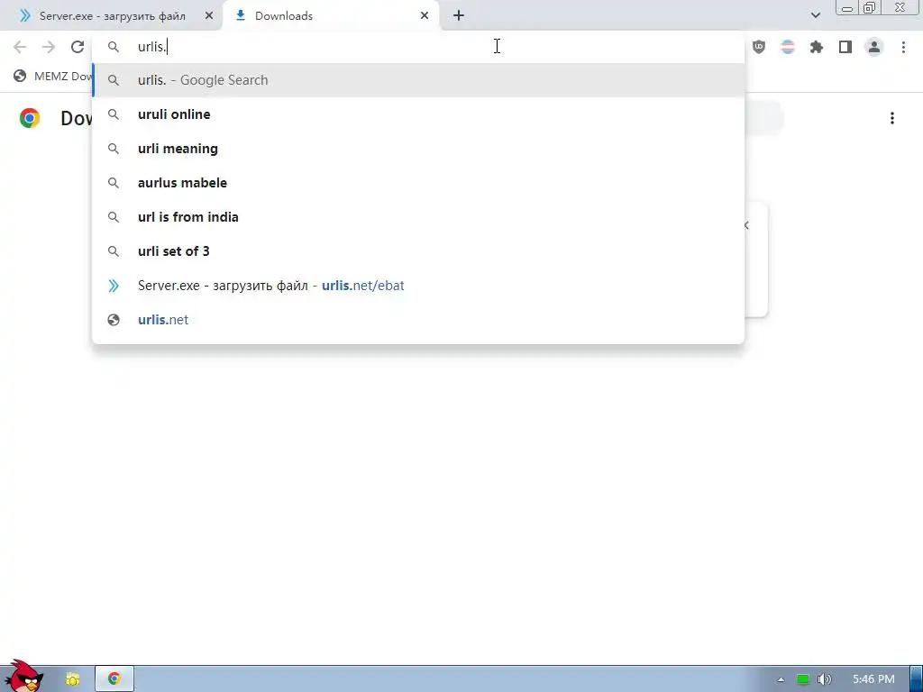Dismiss the download card with its X
The width and height of the screenshot is (923, 692).
[747, 225]
